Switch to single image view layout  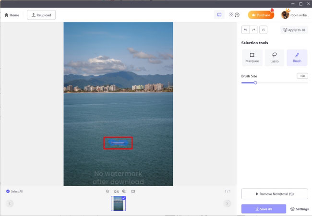pos(219,15)
